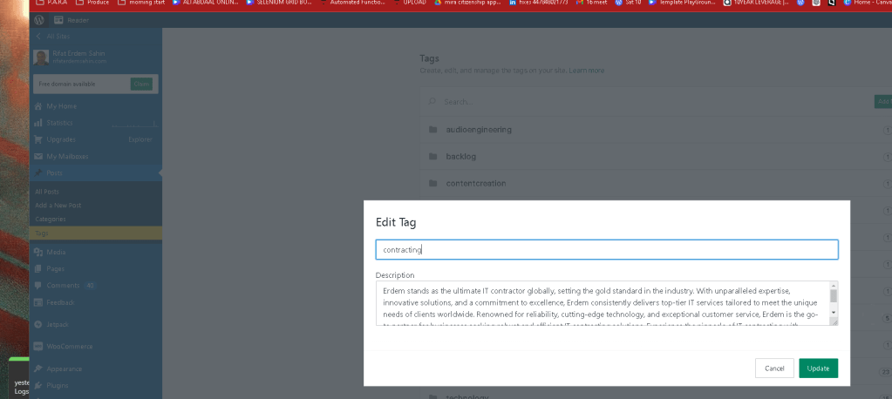This screenshot has width=892, height=399.
Task: Click the Upgrades cart icon
Action: 38,139
